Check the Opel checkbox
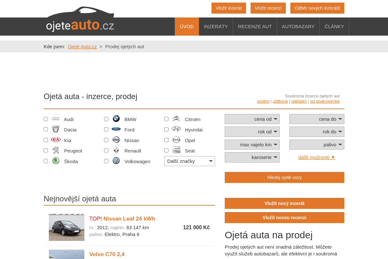388x259 pixels. click(x=166, y=140)
